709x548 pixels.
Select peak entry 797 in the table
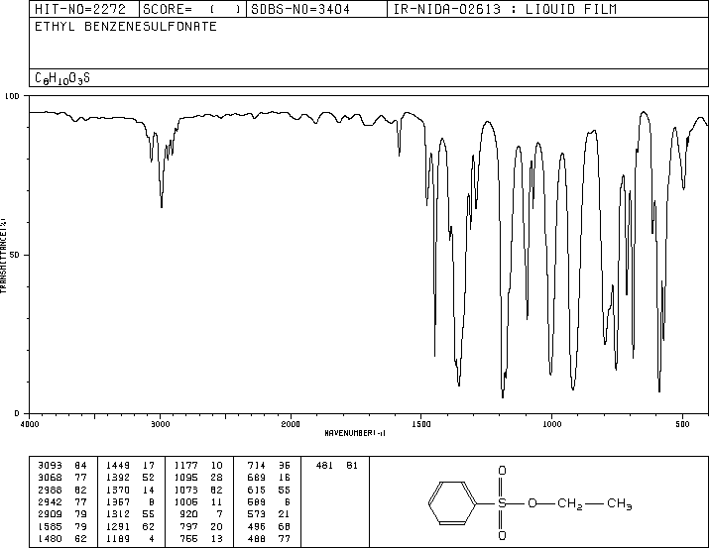pos(188,527)
